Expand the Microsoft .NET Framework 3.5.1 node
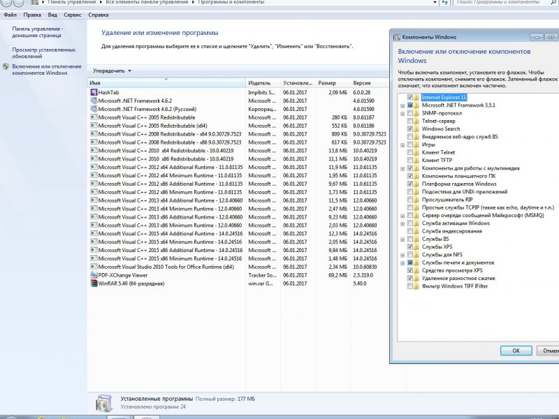 tap(402, 105)
